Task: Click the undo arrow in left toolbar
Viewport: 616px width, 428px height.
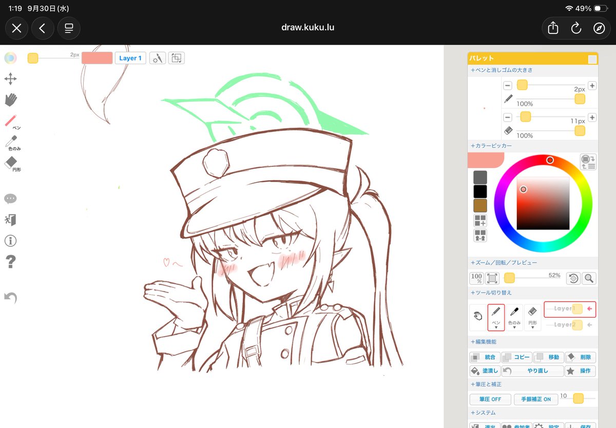Action: pyautogui.click(x=11, y=298)
